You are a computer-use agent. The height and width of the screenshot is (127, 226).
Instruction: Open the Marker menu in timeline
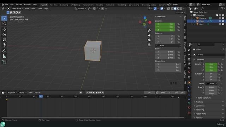tap(37, 92)
